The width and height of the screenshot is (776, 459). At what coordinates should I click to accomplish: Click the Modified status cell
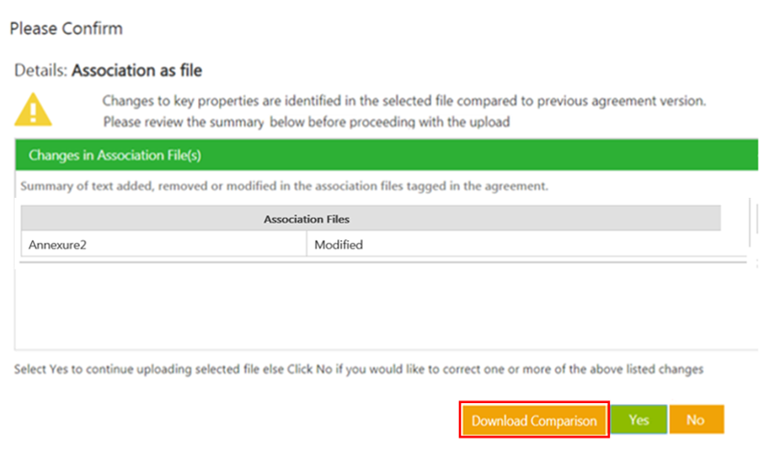tap(513, 245)
